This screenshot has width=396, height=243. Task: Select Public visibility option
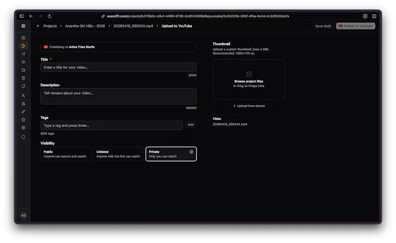pyautogui.click(x=65, y=154)
